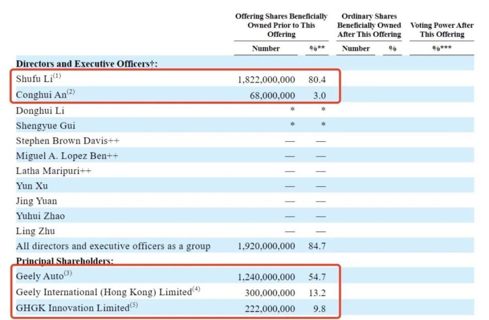Click GHGK Innovation's share count "222,000,000"

(x=270, y=309)
